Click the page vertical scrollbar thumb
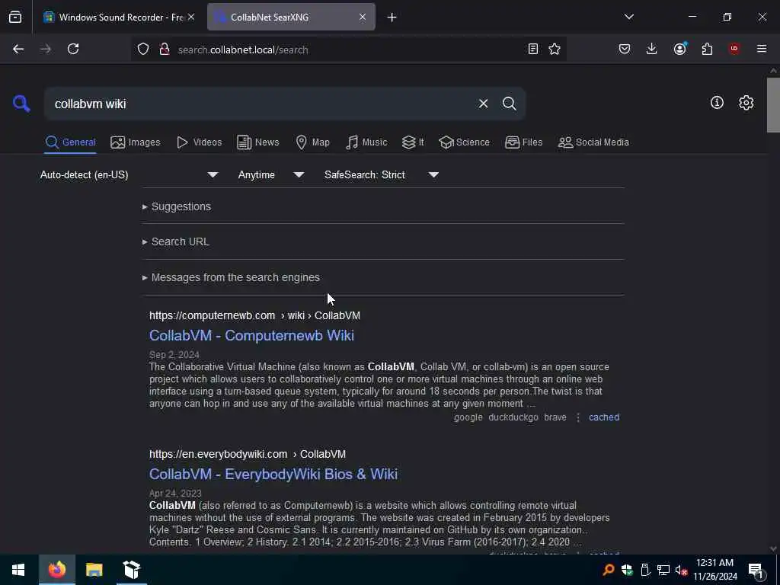 click(x=773, y=105)
